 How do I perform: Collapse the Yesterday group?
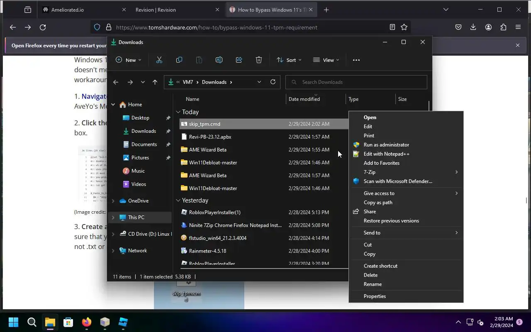coord(178,200)
